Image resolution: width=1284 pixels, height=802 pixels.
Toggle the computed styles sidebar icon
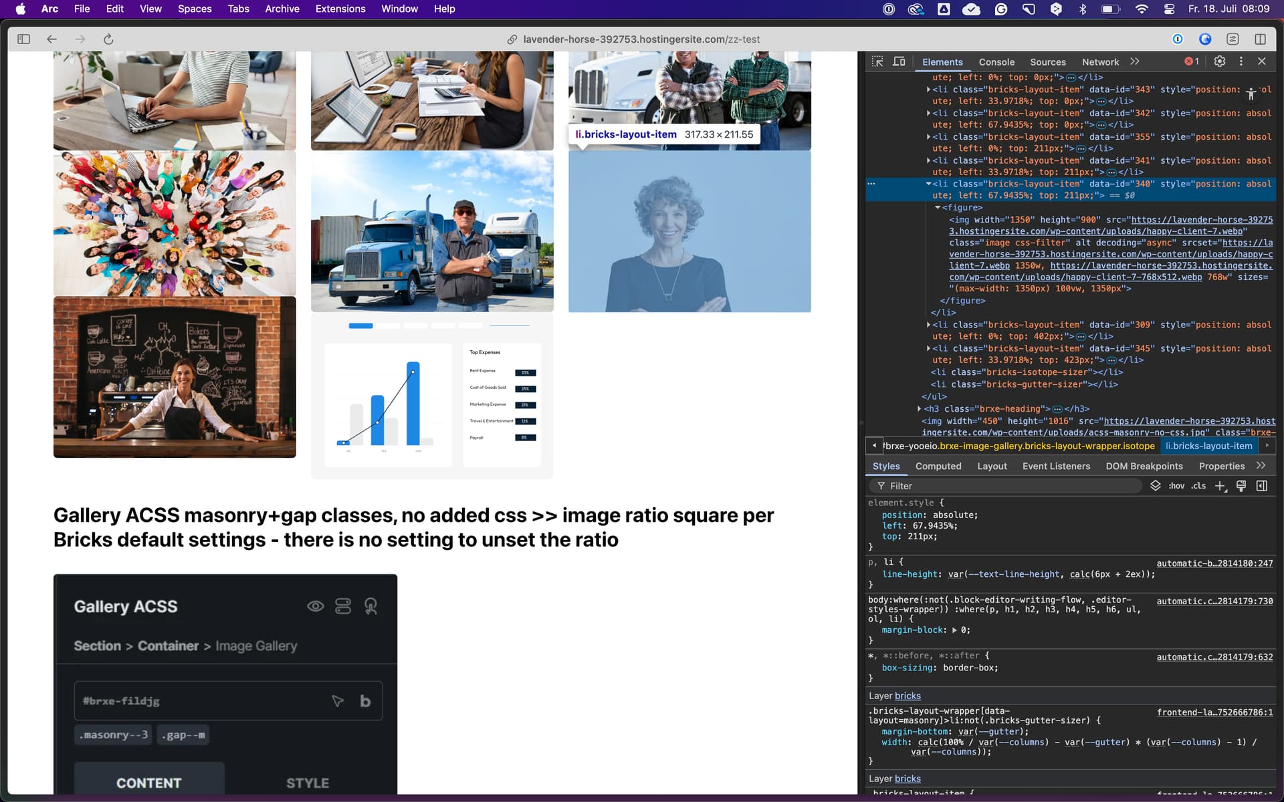pyautogui.click(x=1262, y=486)
